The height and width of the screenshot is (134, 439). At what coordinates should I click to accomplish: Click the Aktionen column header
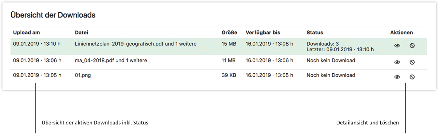click(401, 33)
